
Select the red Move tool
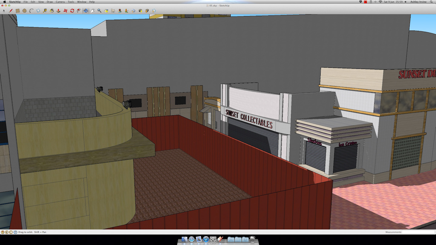pyautogui.click(x=65, y=11)
